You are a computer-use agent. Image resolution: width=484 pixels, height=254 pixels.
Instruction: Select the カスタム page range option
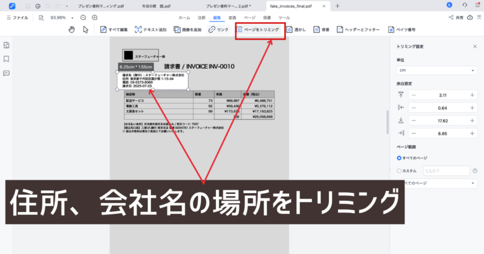pos(399,170)
